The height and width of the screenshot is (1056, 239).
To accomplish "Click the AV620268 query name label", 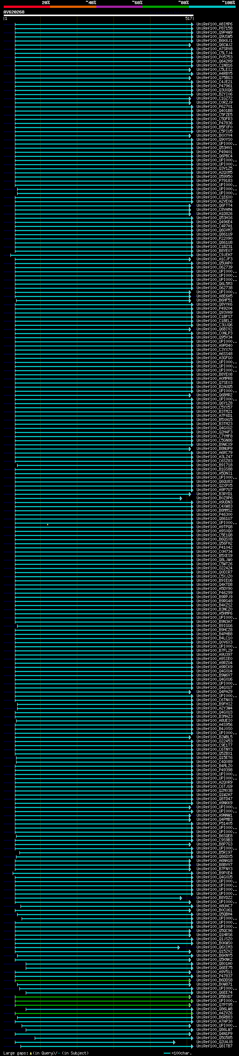I will pos(14,12).
